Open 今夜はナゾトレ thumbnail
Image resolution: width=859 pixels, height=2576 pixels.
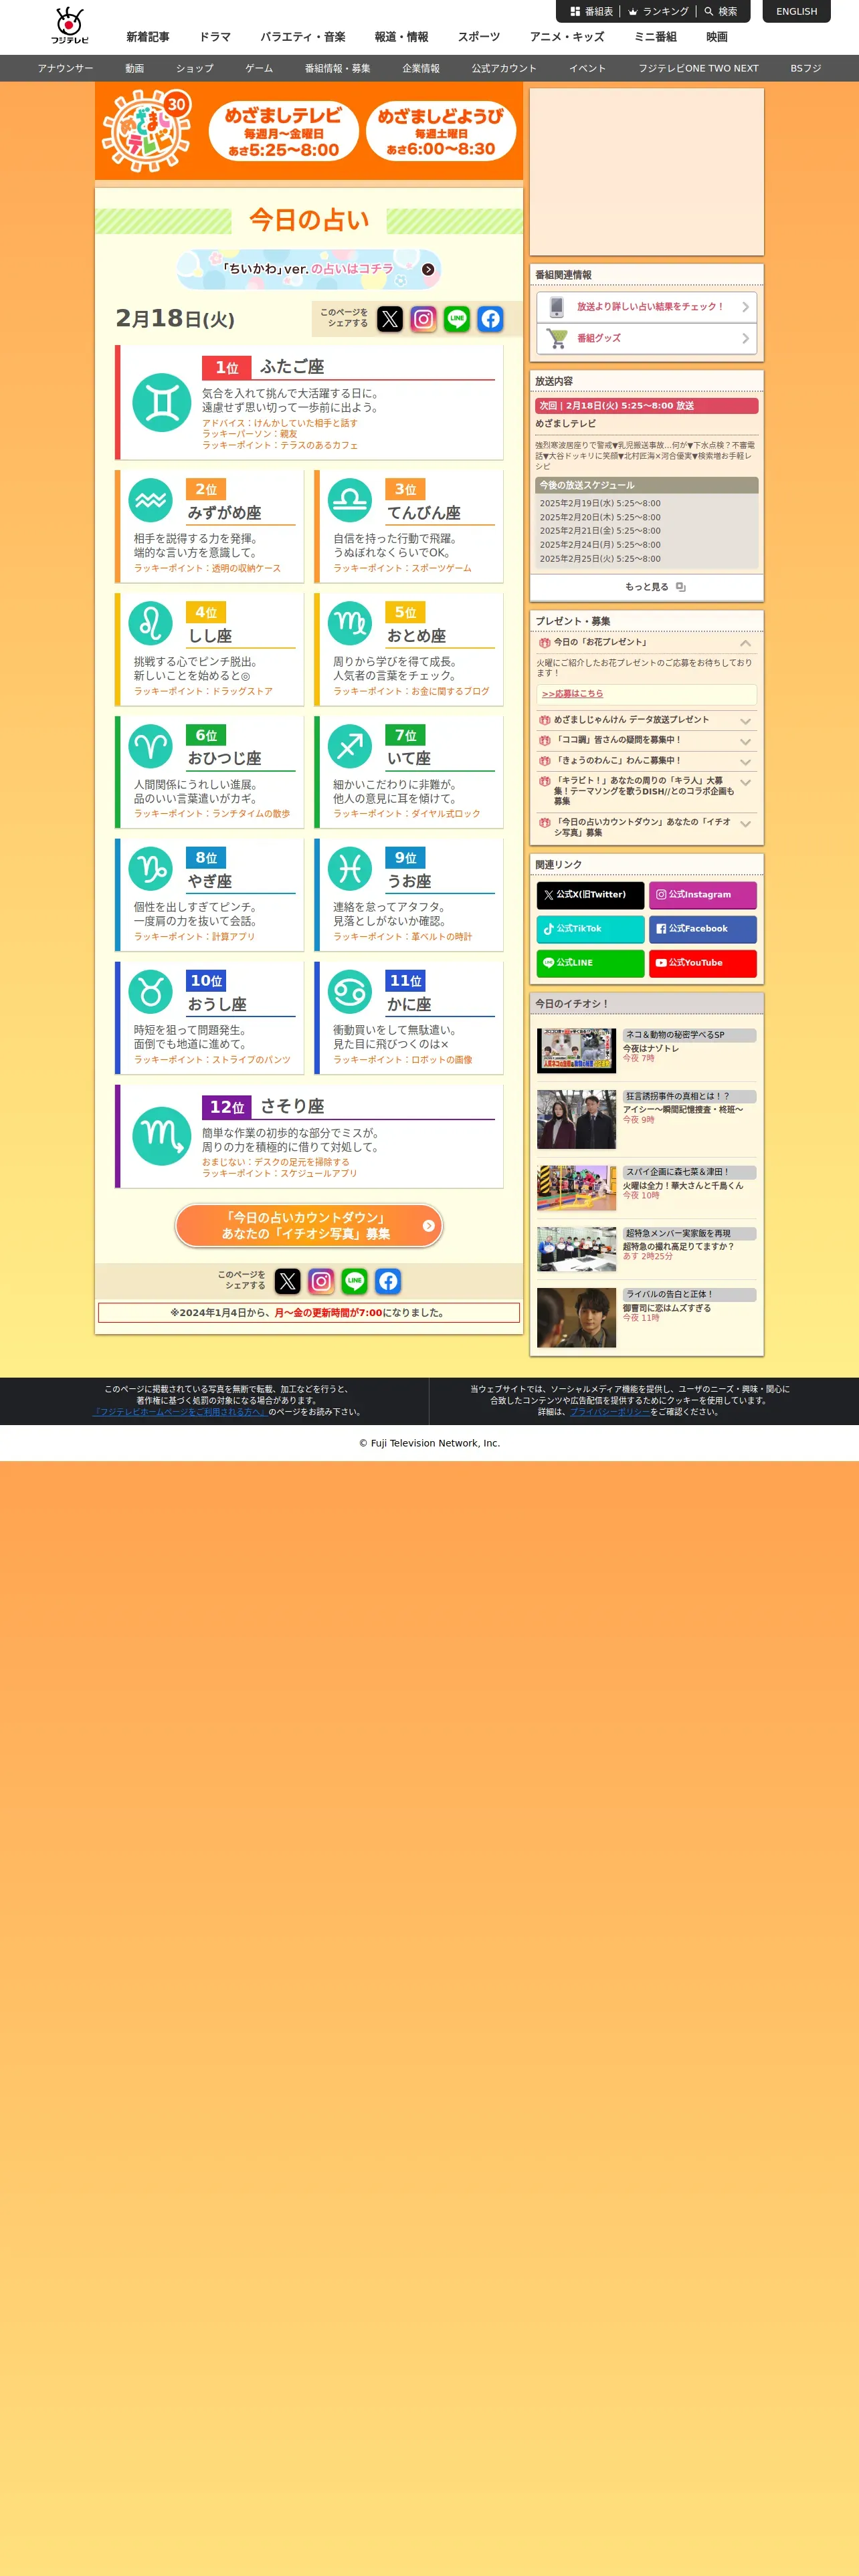point(576,1050)
